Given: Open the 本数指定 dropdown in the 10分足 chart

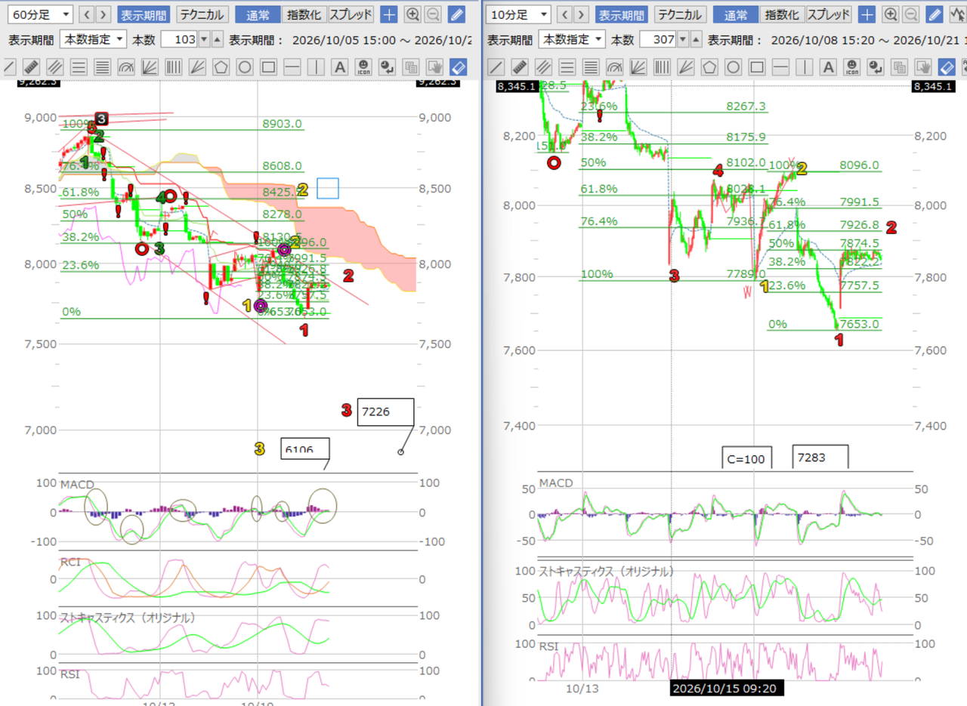Looking at the screenshot, I should click(x=572, y=40).
